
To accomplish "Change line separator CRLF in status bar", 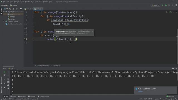I will 145,99.
